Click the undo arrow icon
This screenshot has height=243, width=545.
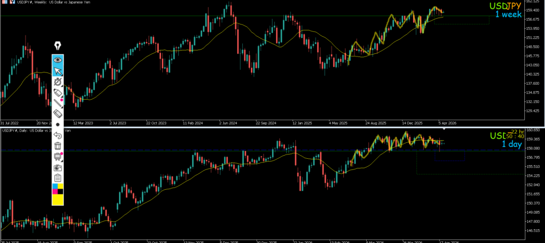point(57,135)
